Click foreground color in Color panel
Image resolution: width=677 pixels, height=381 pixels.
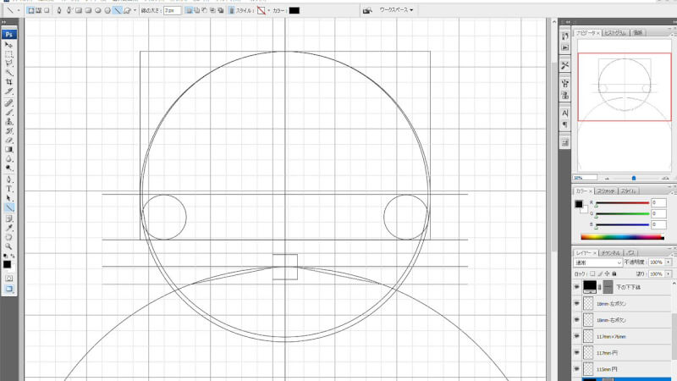pyautogui.click(x=579, y=204)
